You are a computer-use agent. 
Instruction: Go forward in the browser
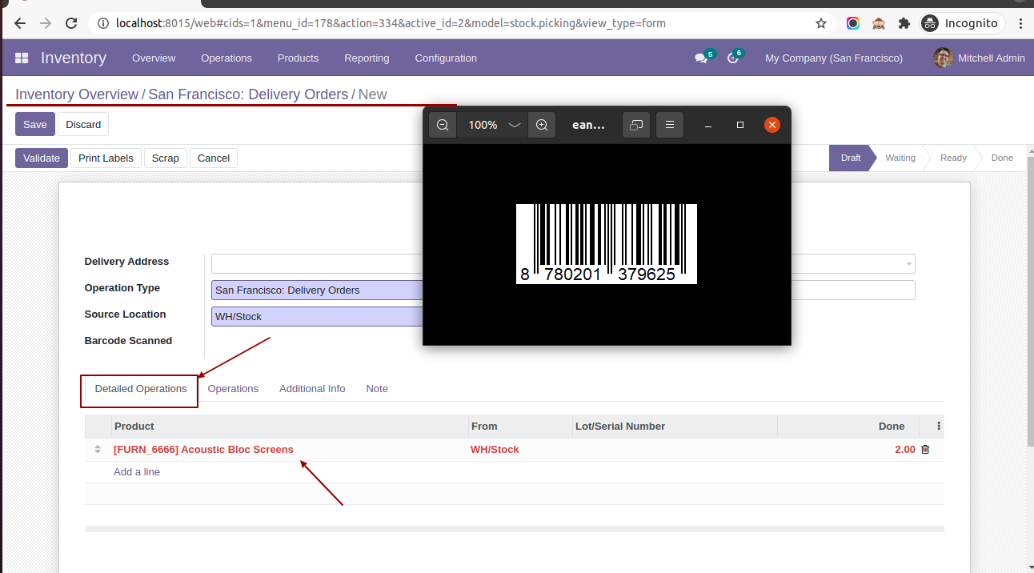pyautogui.click(x=46, y=23)
